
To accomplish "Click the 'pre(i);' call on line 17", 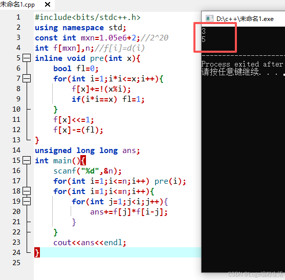I will click(170, 181).
